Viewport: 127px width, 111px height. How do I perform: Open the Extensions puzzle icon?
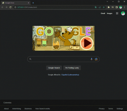[108, 7]
